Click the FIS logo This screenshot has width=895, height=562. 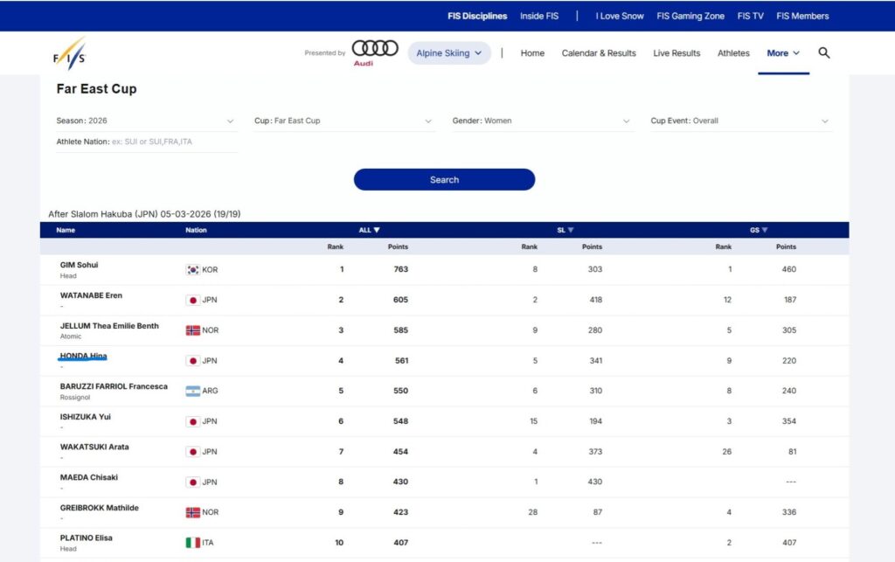point(70,53)
